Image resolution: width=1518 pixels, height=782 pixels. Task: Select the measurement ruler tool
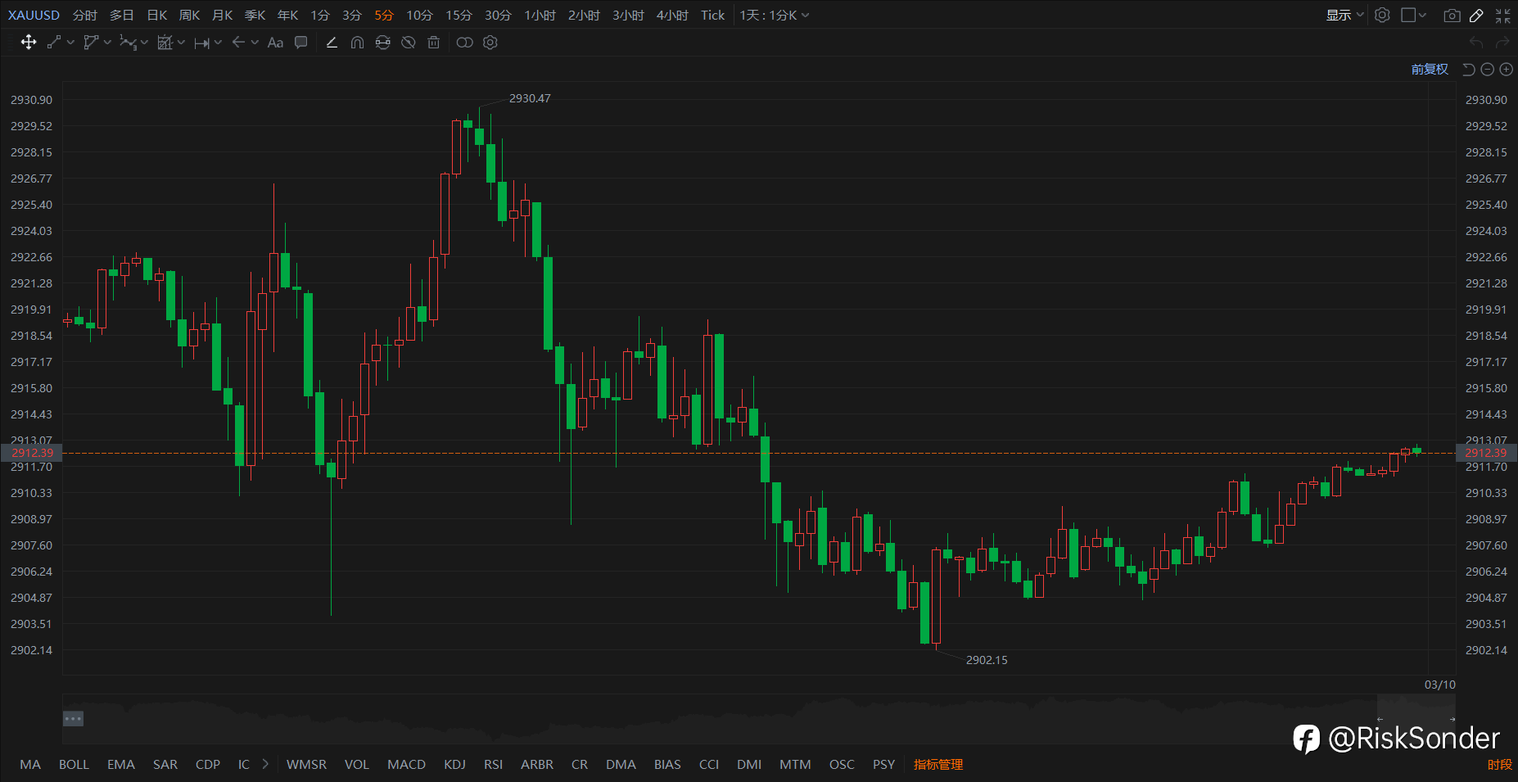[165, 43]
